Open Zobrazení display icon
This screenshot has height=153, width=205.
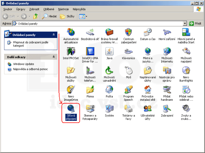click(167, 109)
